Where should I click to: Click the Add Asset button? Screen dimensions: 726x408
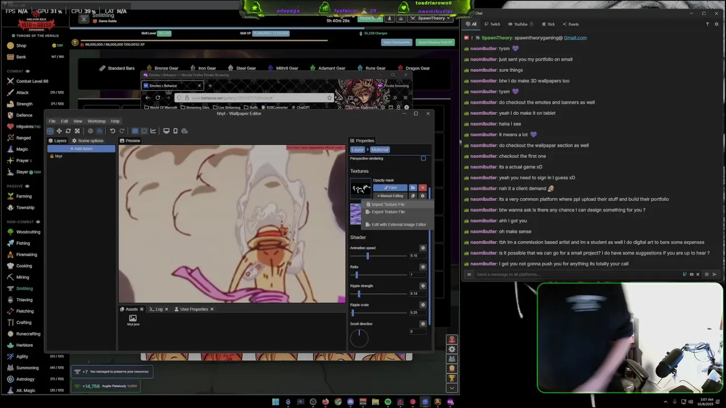point(81,149)
